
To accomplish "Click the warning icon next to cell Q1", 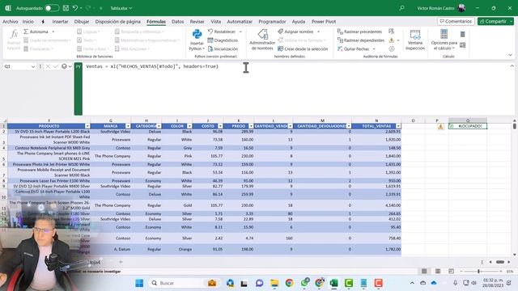I will click(x=440, y=126).
